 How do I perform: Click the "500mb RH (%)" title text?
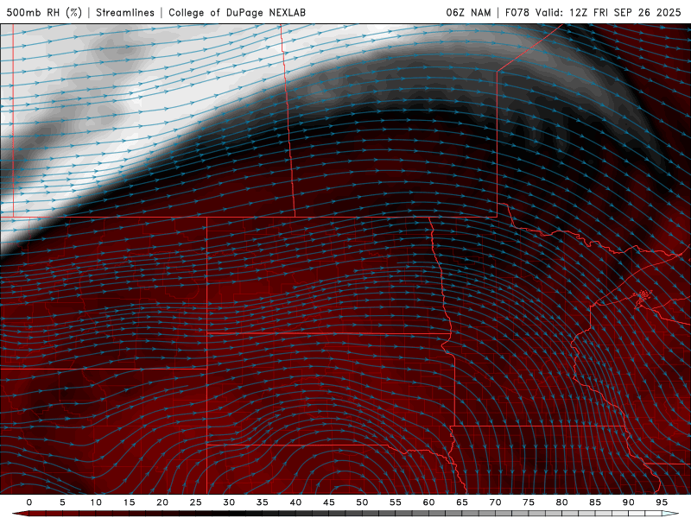point(45,13)
